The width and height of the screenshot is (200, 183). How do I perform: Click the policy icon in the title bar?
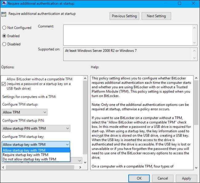4,4
